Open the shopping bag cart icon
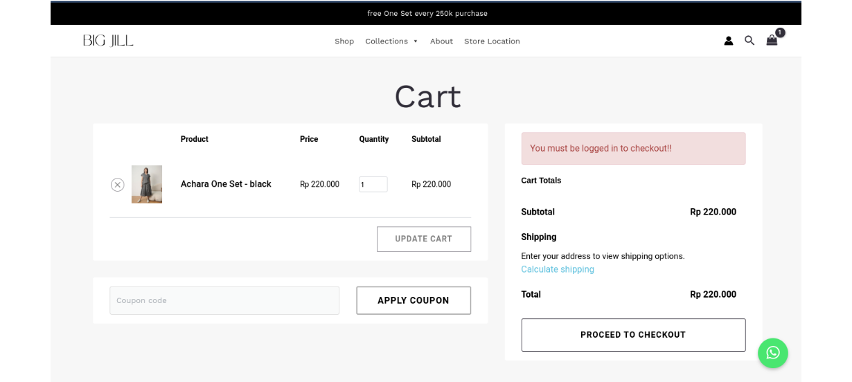This screenshot has height=382, width=852. coord(772,40)
